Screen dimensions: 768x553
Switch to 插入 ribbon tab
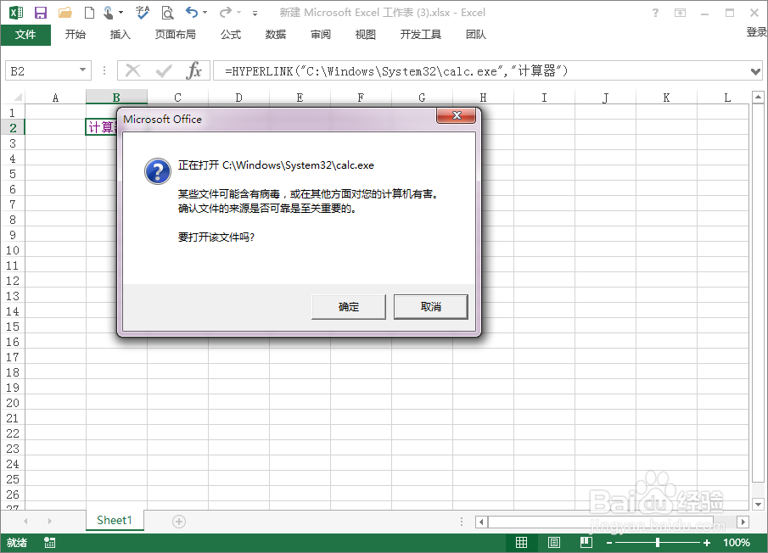[120, 34]
